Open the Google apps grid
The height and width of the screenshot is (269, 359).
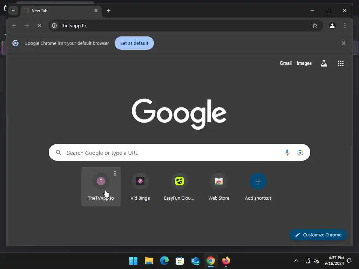pyautogui.click(x=341, y=63)
